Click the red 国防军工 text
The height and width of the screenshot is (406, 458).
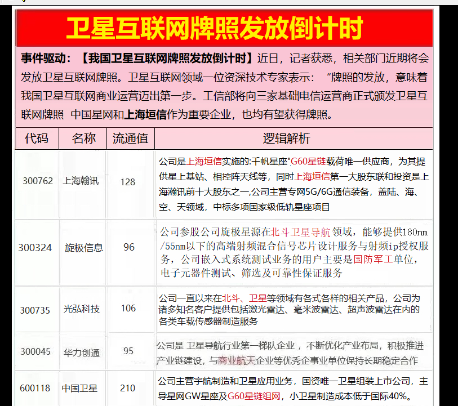pos(373,259)
